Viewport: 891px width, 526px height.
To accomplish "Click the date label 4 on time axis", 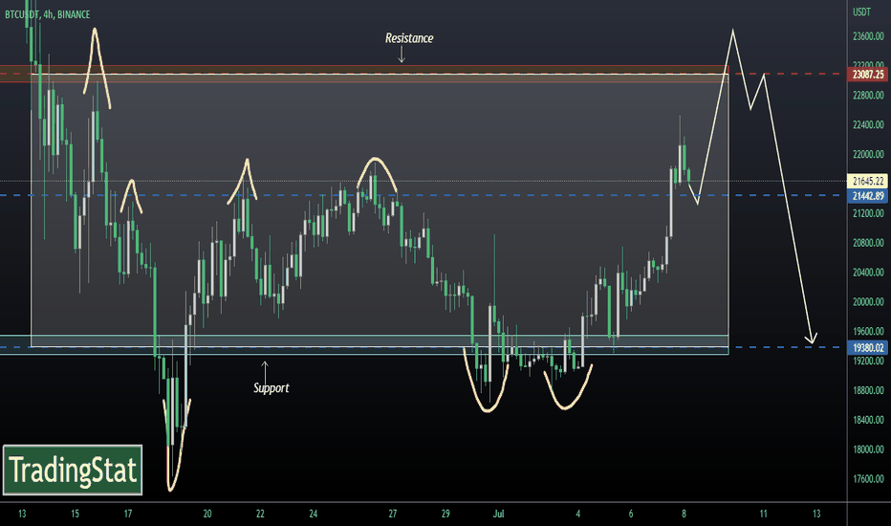I will pyautogui.click(x=577, y=515).
